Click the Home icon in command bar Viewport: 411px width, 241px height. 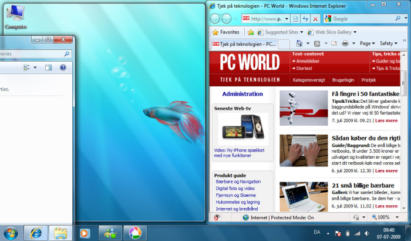(x=299, y=43)
